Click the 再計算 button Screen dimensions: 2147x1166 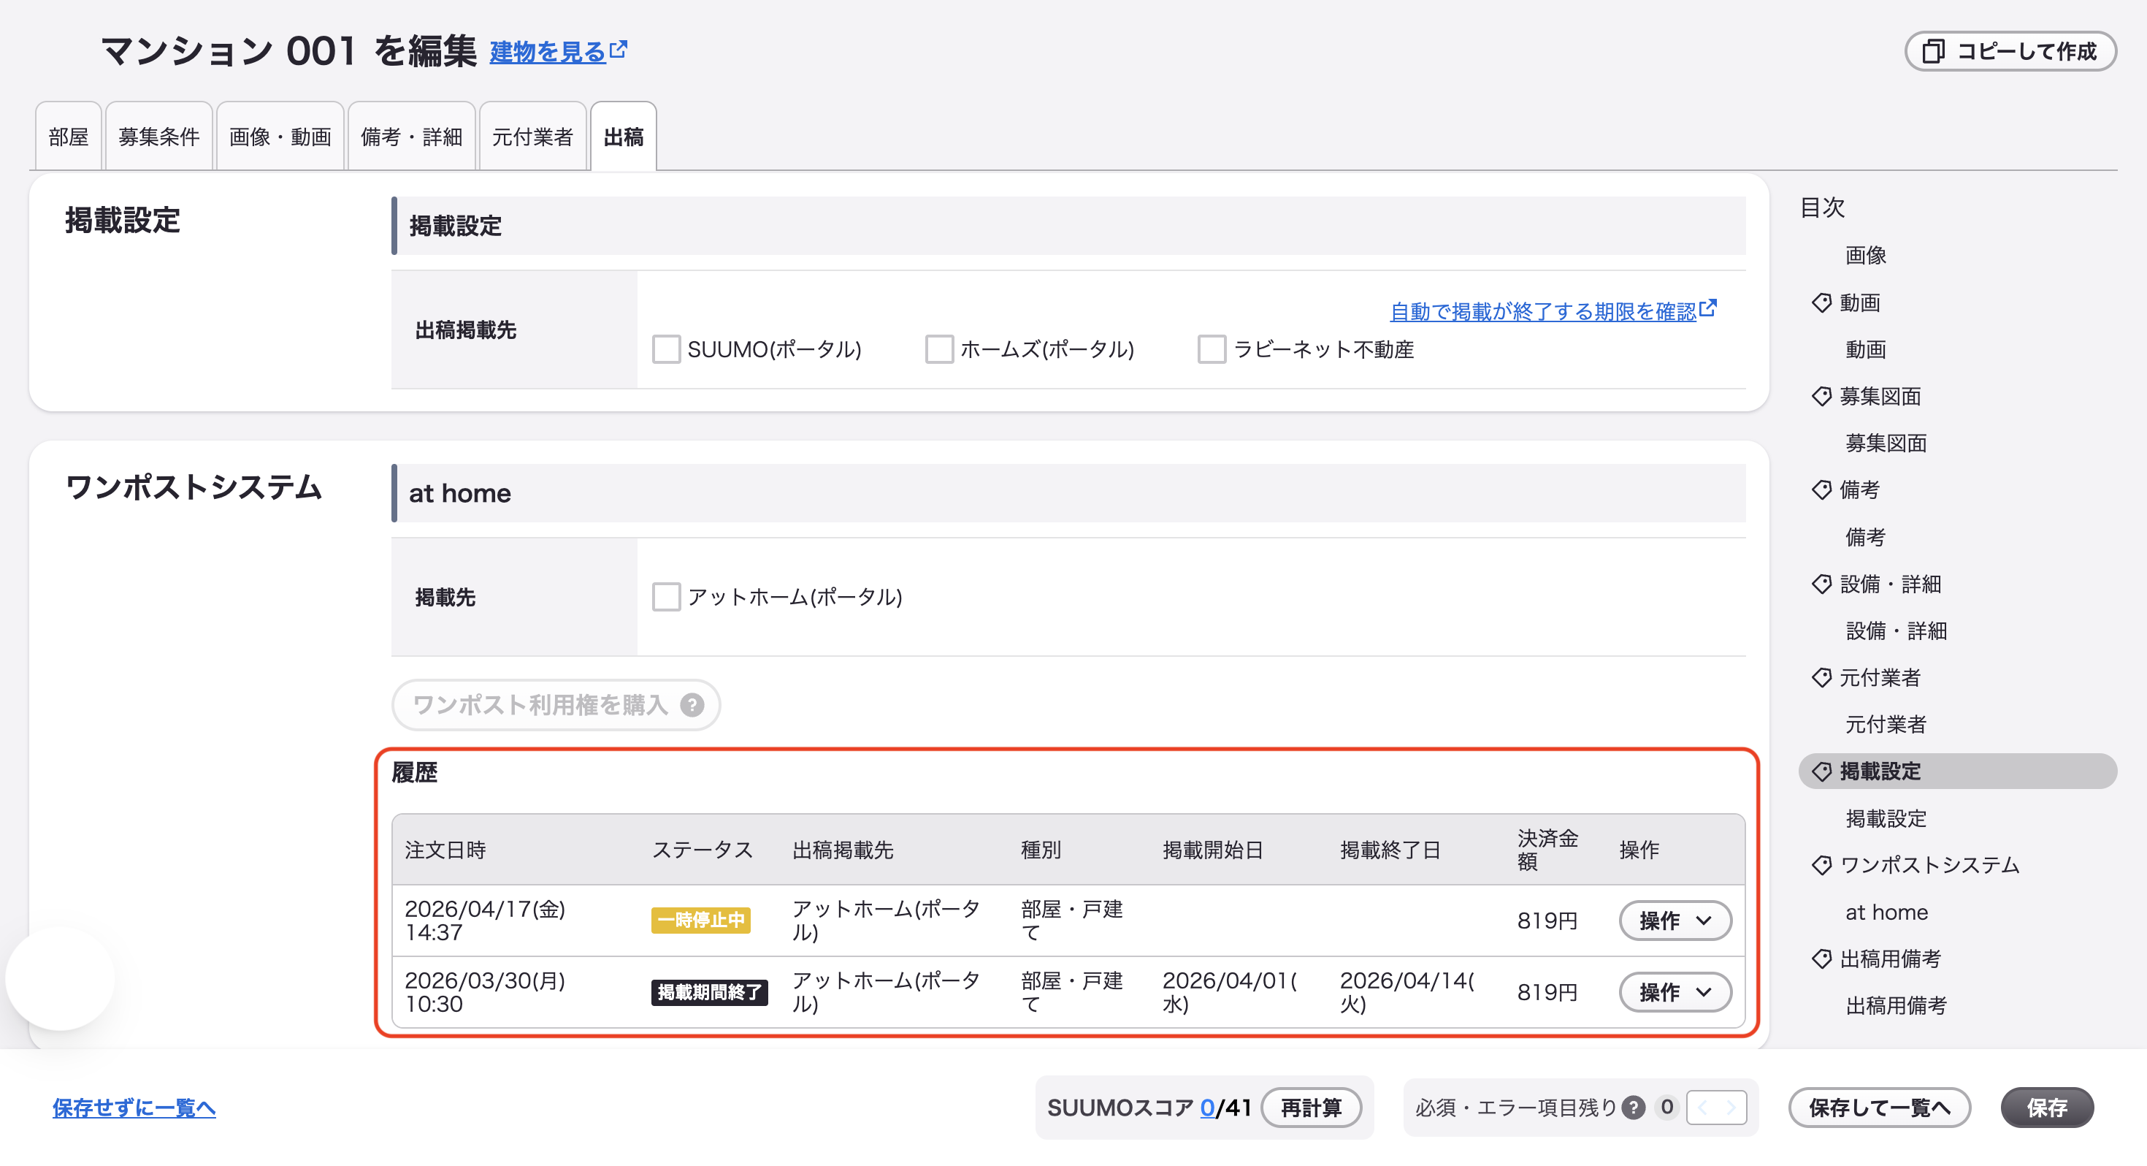click(1311, 1108)
